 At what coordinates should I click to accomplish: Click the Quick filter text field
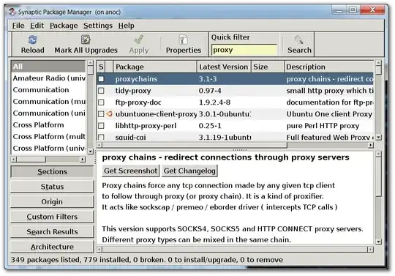coord(244,50)
